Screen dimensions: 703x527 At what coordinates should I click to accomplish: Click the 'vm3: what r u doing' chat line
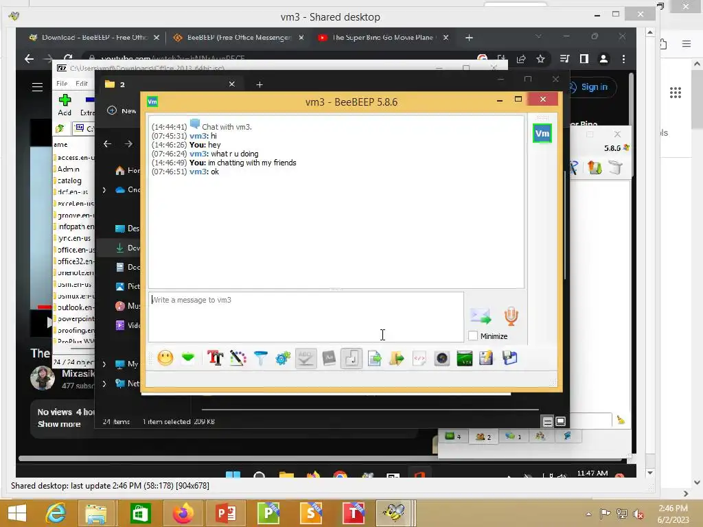[x=205, y=154]
